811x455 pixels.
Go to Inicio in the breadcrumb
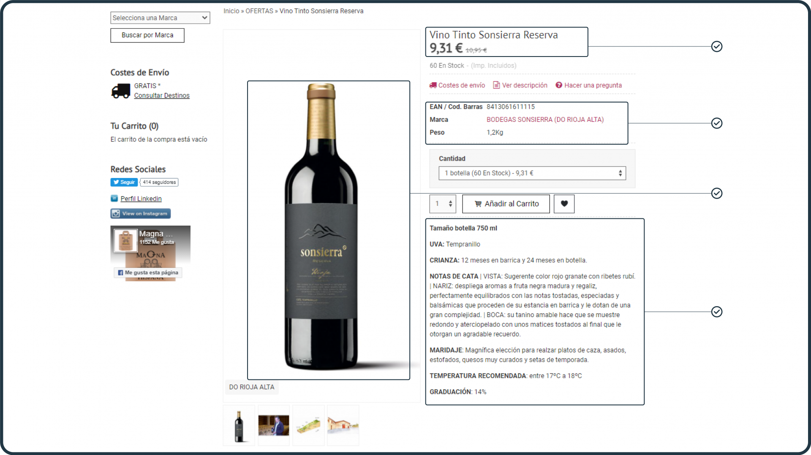point(231,11)
